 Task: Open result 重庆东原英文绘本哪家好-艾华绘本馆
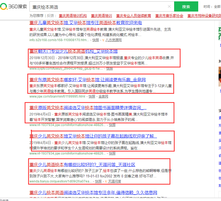tap(88, 80)
